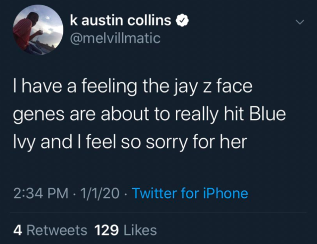The image size is (317, 244).
Task: View the 129 Likes list
Action: (x=126, y=230)
